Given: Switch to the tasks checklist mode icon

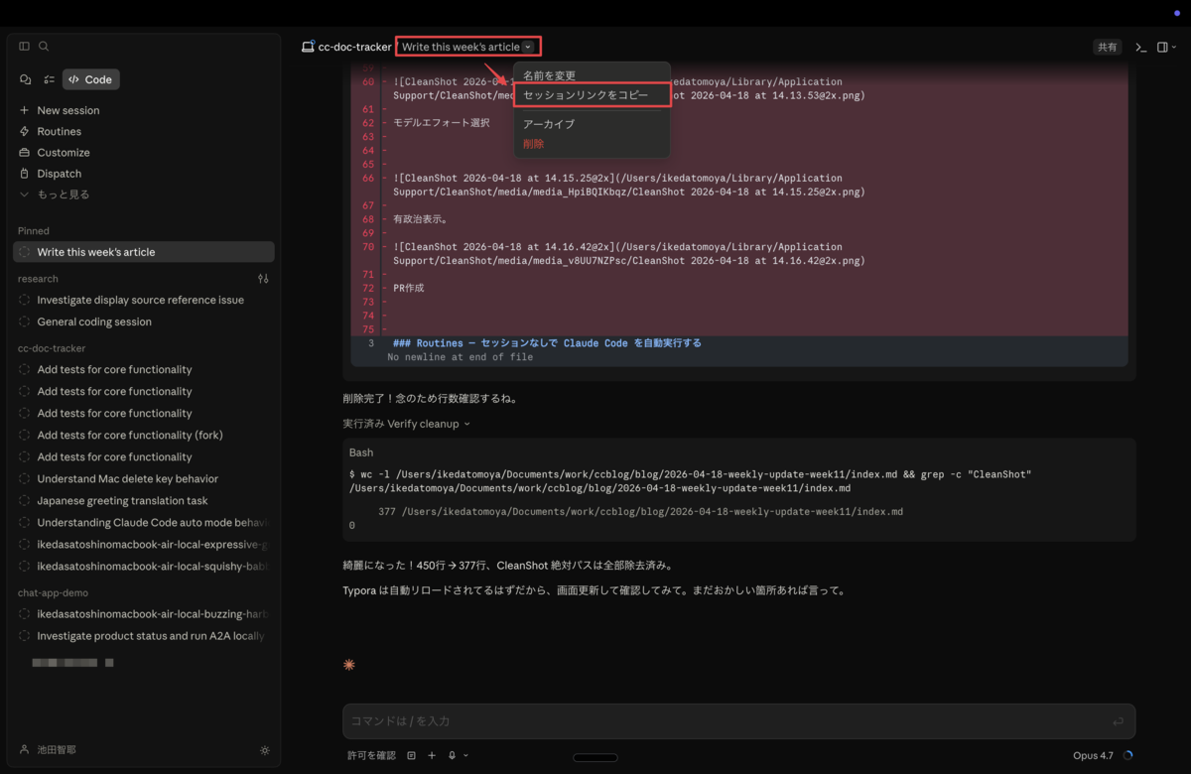Looking at the screenshot, I should coord(49,79).
